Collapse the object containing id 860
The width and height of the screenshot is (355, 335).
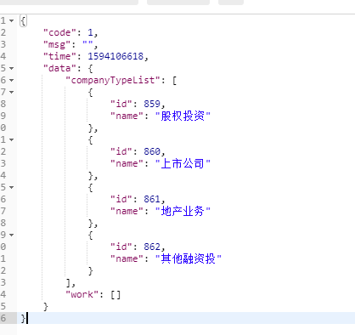[x=11, y=140]
